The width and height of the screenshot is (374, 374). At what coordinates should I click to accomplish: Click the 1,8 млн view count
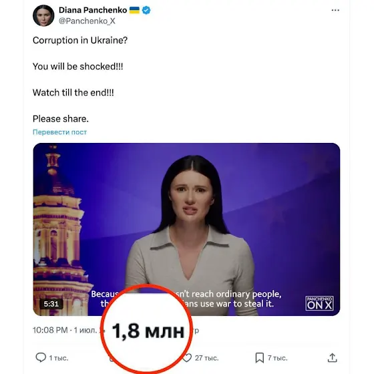pos(148,331)
